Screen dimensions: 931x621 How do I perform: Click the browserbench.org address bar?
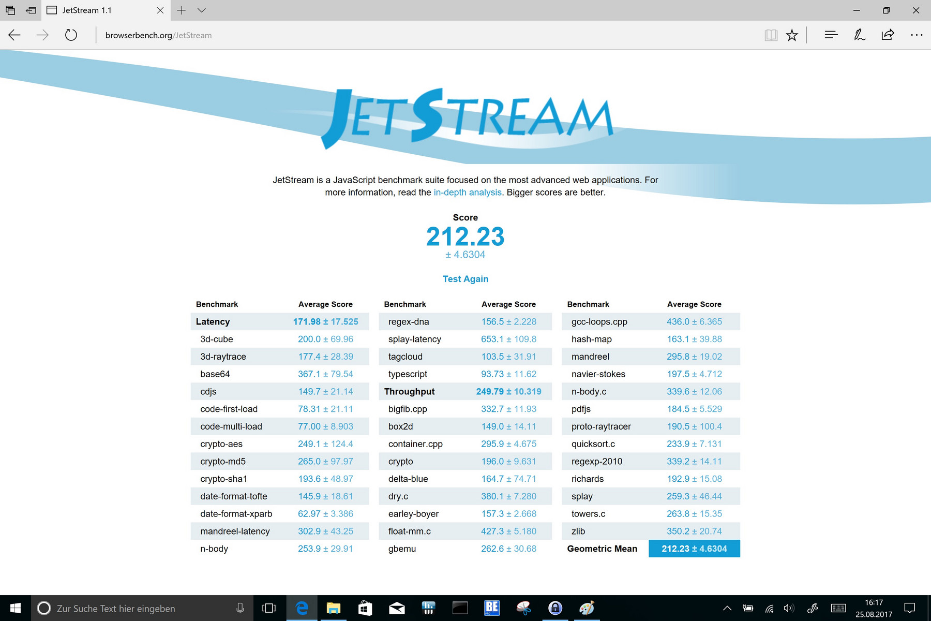[424, 35]
